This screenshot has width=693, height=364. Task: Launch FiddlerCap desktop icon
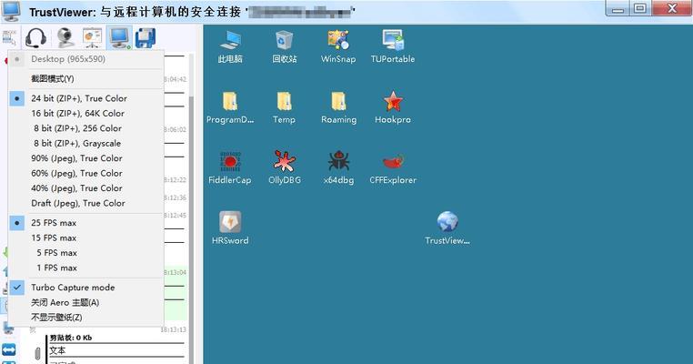pos(230,167)
